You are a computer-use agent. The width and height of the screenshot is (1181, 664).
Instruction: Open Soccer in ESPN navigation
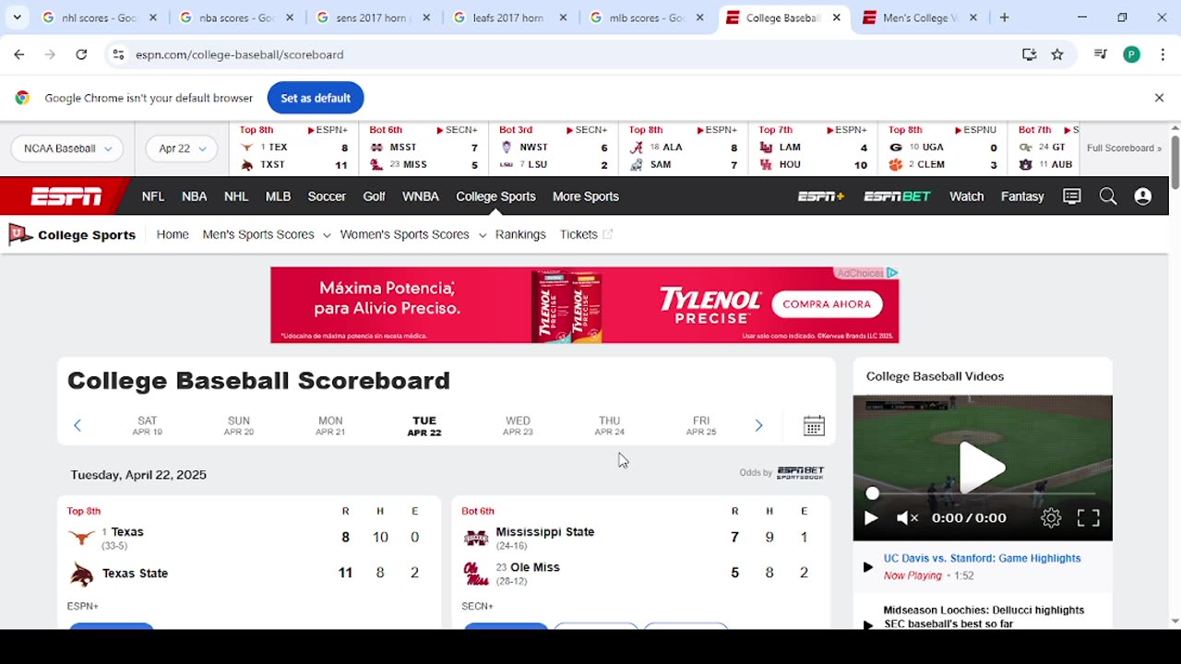(327, 196)
